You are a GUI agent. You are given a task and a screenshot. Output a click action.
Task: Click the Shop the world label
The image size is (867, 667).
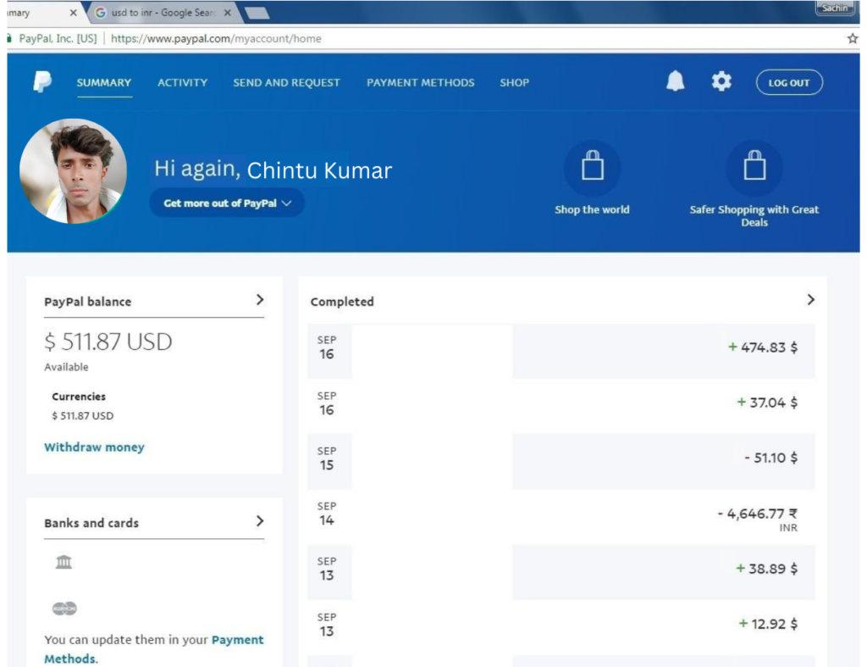point(592,209)
